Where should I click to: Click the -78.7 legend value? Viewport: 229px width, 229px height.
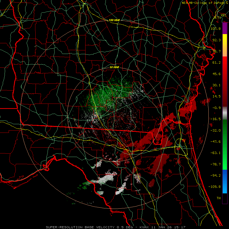click(216, 164)
